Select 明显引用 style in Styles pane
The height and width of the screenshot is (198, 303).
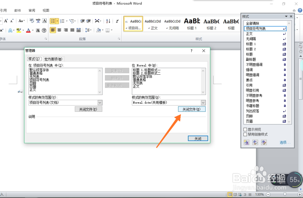265,90
